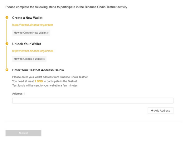Image resolution: width=185 pixels, height=141 pixels.
Task: Click the Address 1 field label
Action: point(18,93)
